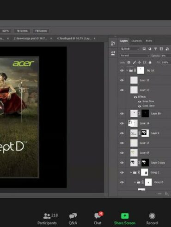Click Group 6's mask thumbnail
171x227 pixels.
coord(148,182)
